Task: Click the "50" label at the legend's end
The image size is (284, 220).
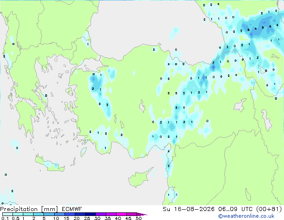Action: [x=139, y=218]
